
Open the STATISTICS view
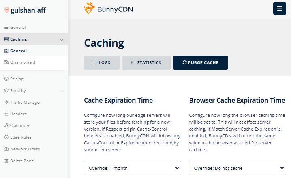[x=146, y=62]
